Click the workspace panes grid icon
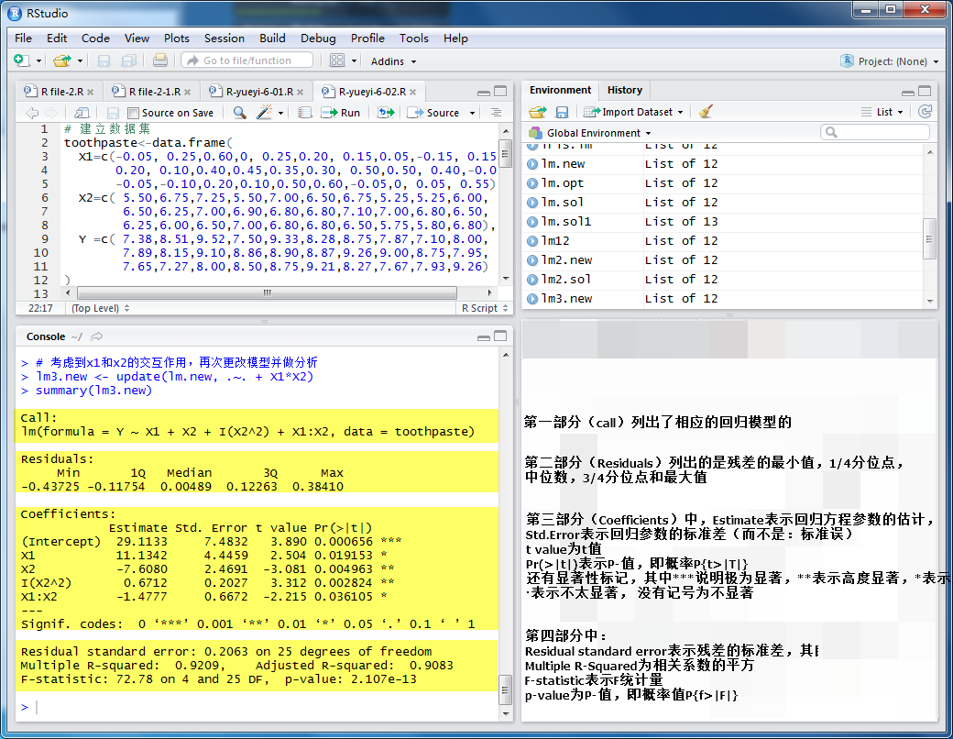Image resolution: width=953 pixels, height=739 pixels. pyautogui.click(x=336, y=61)
